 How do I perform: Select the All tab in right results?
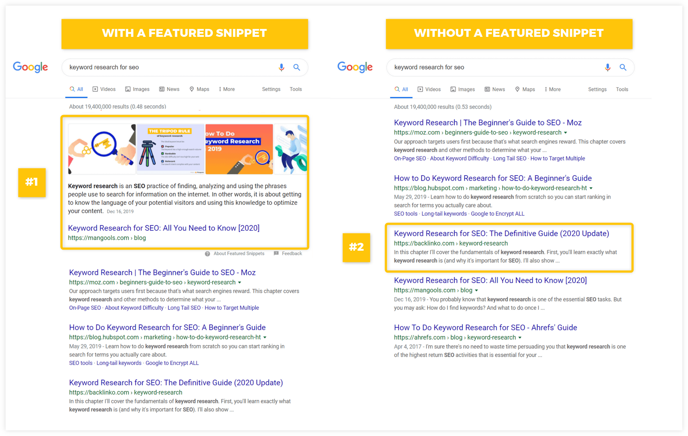[401, 89]
